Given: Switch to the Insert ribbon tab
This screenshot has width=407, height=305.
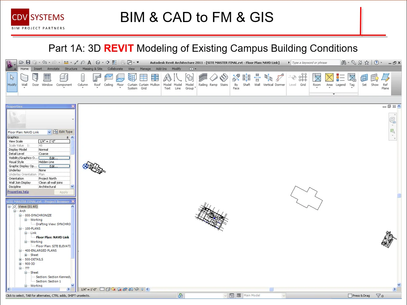Looking at the screenshot, I should click(x=38, y=69).
